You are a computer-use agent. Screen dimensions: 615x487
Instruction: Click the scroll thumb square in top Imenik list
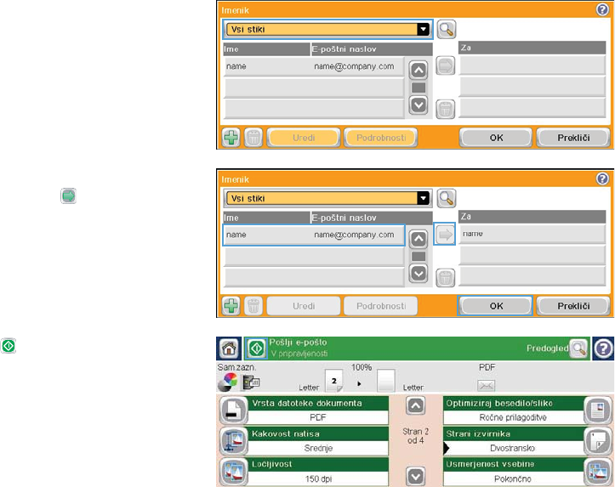click(x=419, y=88)
